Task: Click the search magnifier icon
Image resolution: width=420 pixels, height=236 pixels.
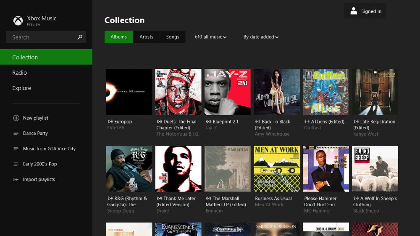Action: coord(80,37)
